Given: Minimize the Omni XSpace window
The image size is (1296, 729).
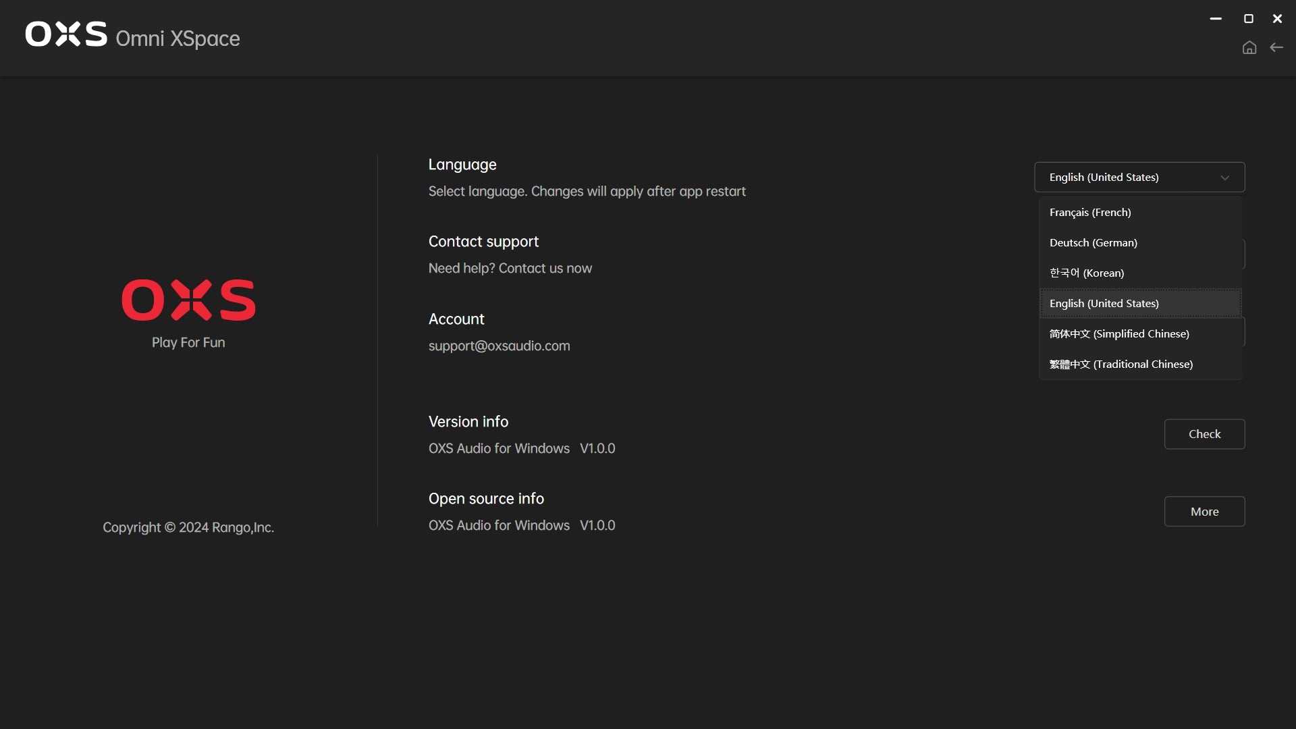Looking at the screenshot, I should 1216,19.
